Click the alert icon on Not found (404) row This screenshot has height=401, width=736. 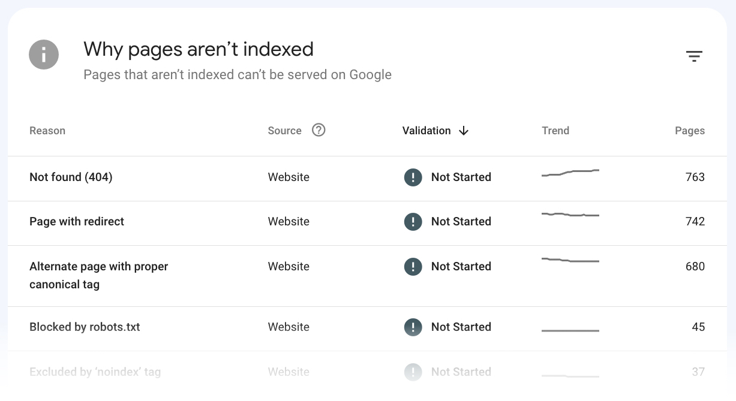[x=413, y=177]
